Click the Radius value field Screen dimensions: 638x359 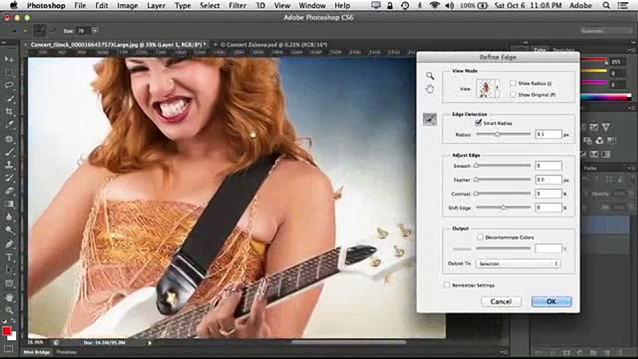tap(548, 134)
